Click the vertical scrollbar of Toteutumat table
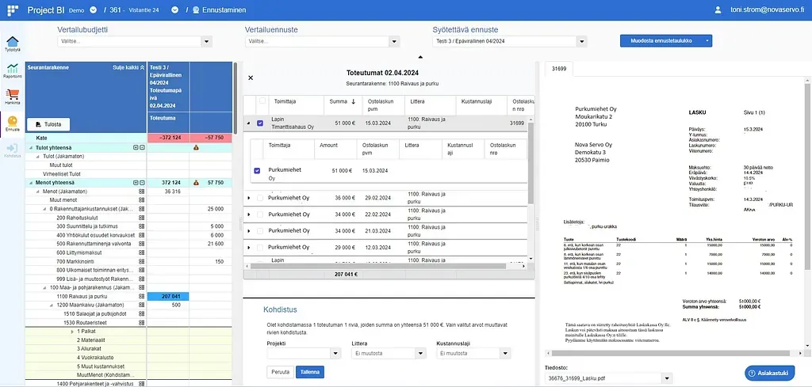 click(530, 163)
